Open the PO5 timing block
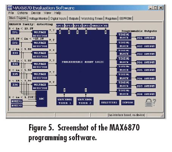The height and width of the screenshot is (152, 172). tap(124, 68)
